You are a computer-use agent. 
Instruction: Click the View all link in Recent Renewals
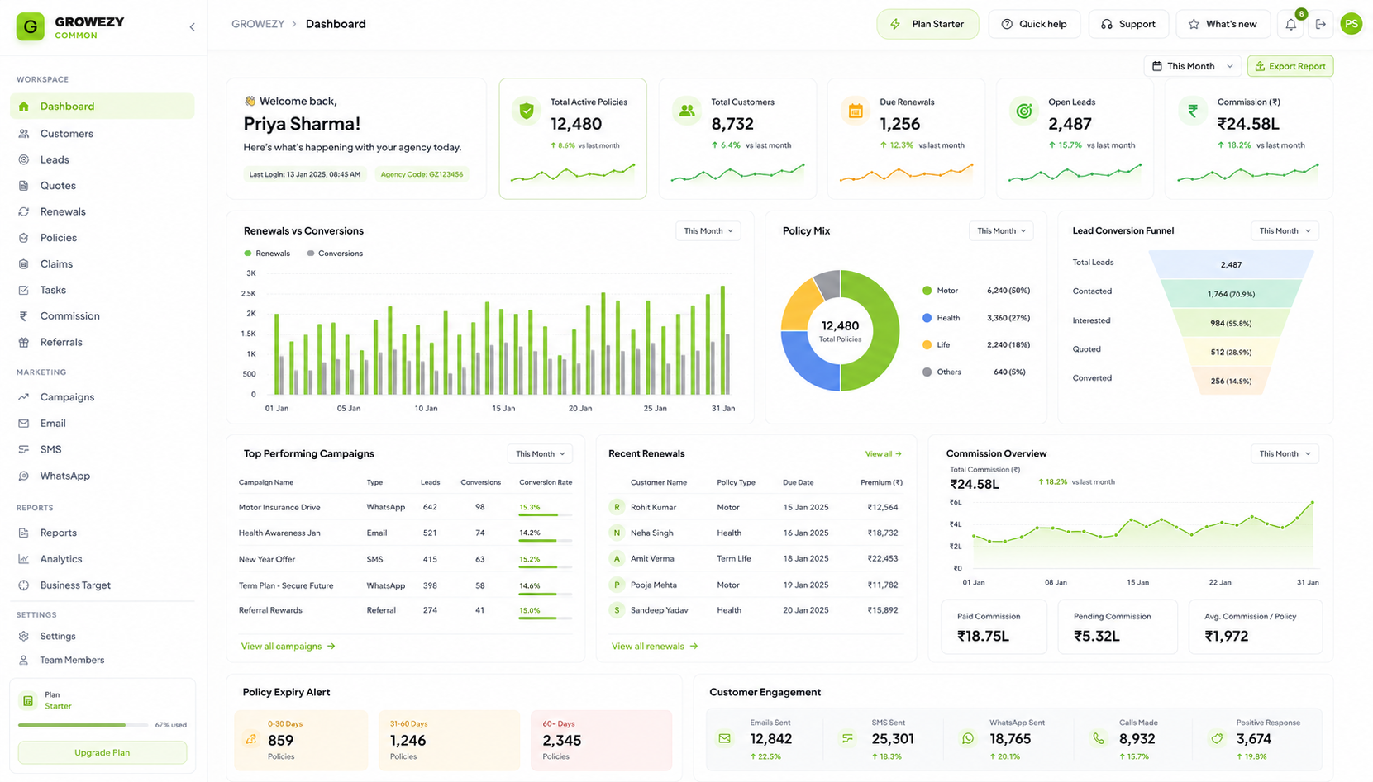coord(884,454)
